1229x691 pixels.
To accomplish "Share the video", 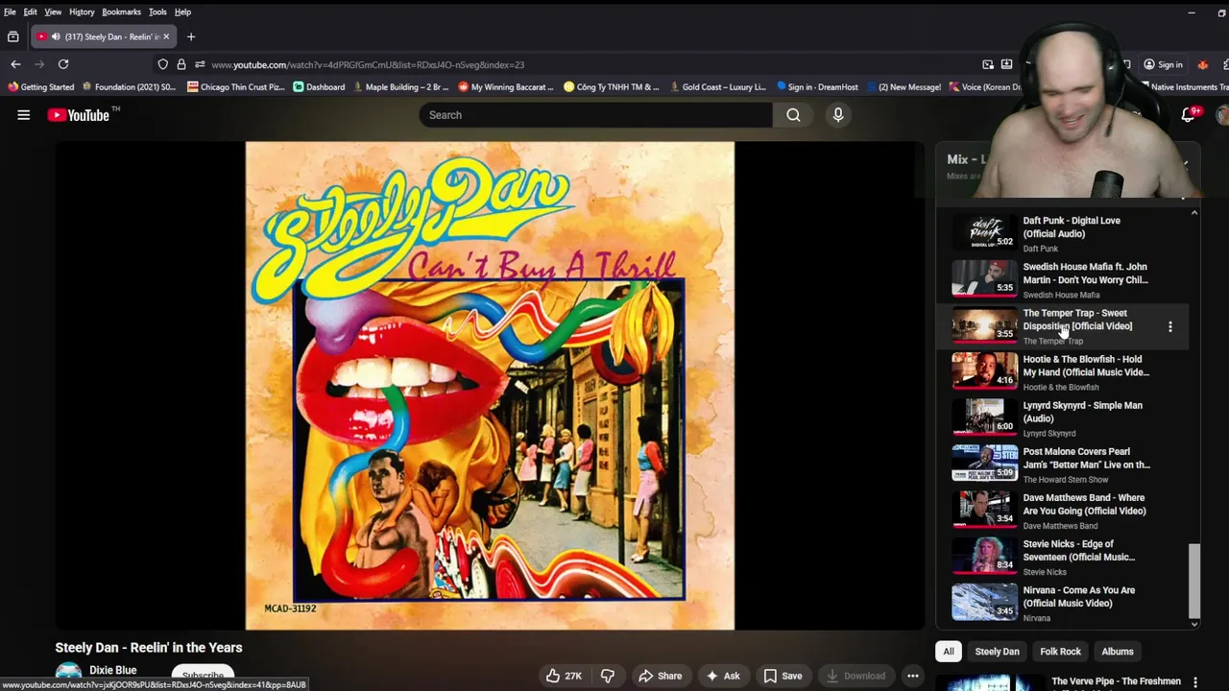I will (660, 676).
